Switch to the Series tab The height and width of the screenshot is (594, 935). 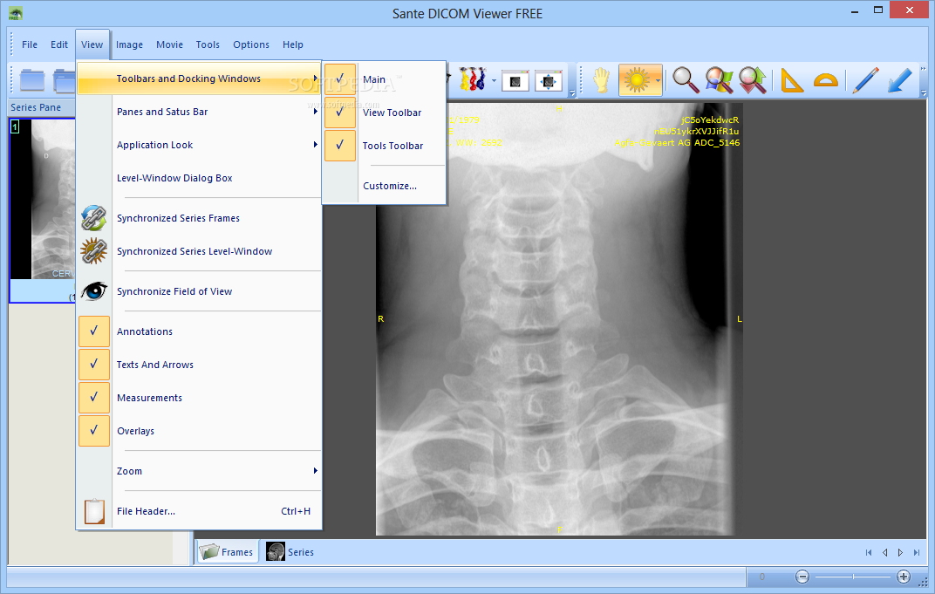point(290,552)
